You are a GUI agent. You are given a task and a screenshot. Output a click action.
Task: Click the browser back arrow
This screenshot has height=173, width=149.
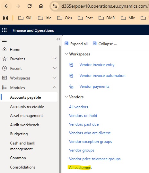(6, 6)
